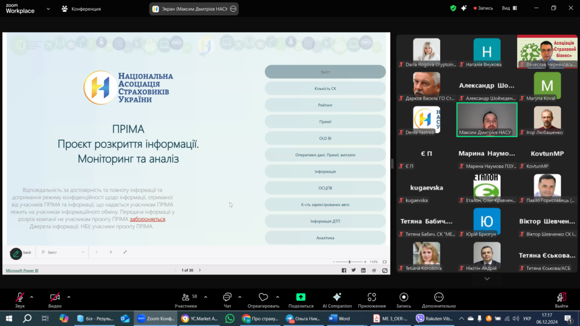Open screen share options ellipsis for Максим Дмитрієв

(x=233, y=9)
